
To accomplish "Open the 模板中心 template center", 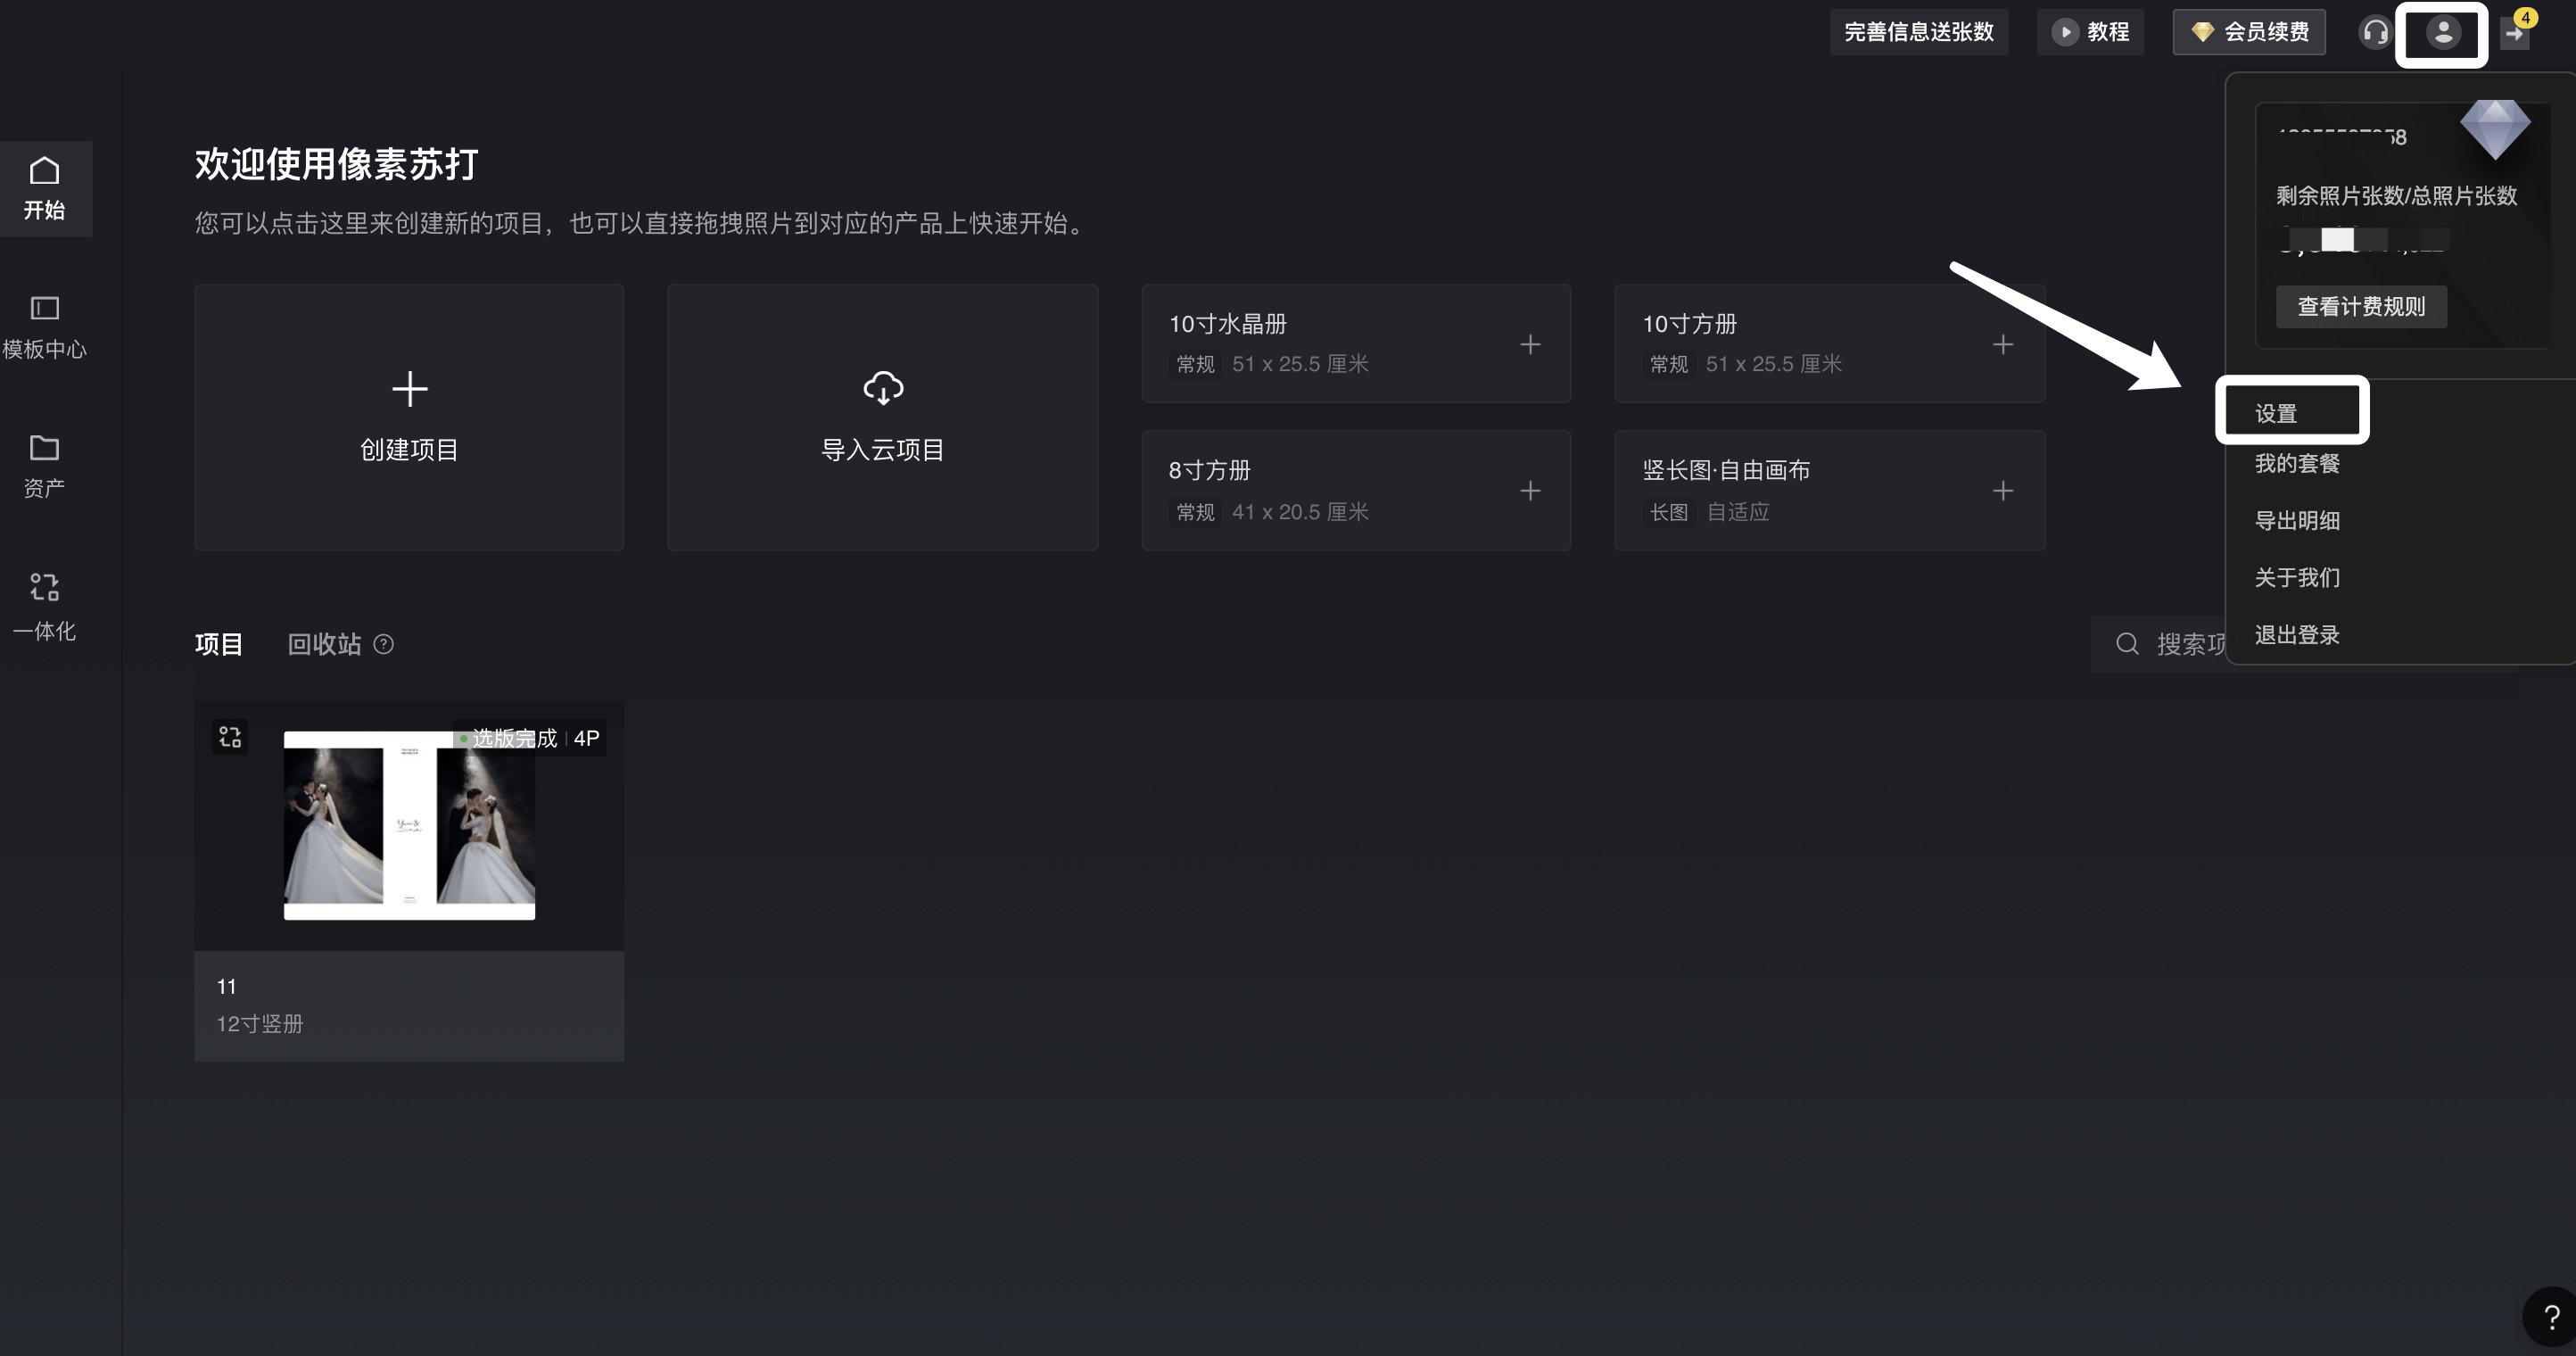I will 45,326.
